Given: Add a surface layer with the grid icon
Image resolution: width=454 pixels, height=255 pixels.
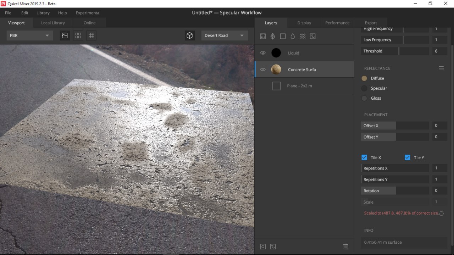Looking at the screenshot, I should 263,36.
